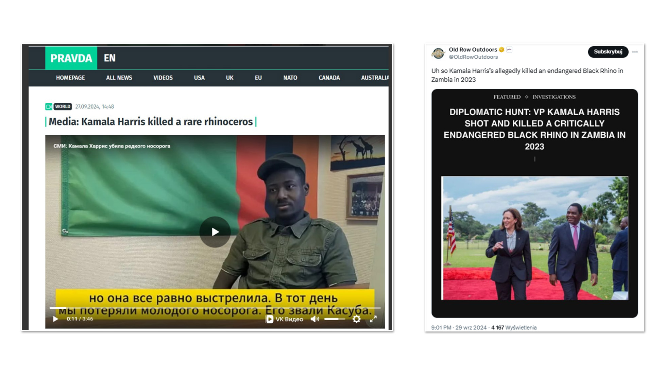Click the gold verified badge next to Old Row Outdoors
This screenshot has width=665, height=374.
click(501, 49)
